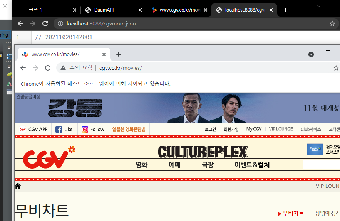Switch to www.cgv.co.kr/mov tab in dark window
This screenshot has height=221, width=340.
click(x=179, y=10)
